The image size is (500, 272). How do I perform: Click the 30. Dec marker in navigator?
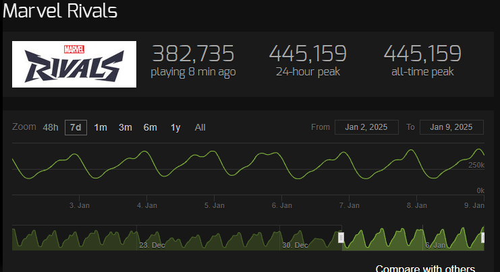click(x=295, y=245)
